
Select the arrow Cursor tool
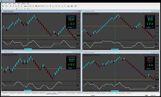click(3, 8)
